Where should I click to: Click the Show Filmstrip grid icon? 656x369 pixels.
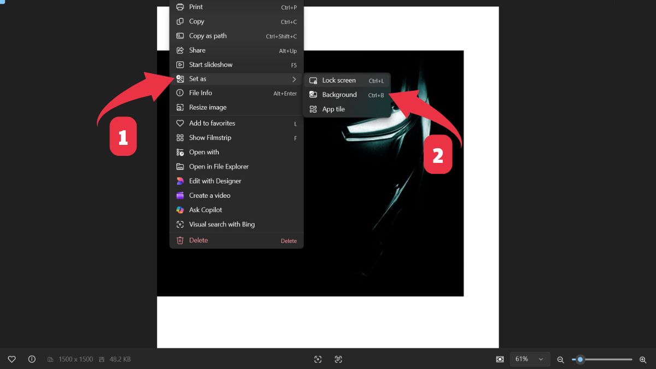click(x=180, y=138)
